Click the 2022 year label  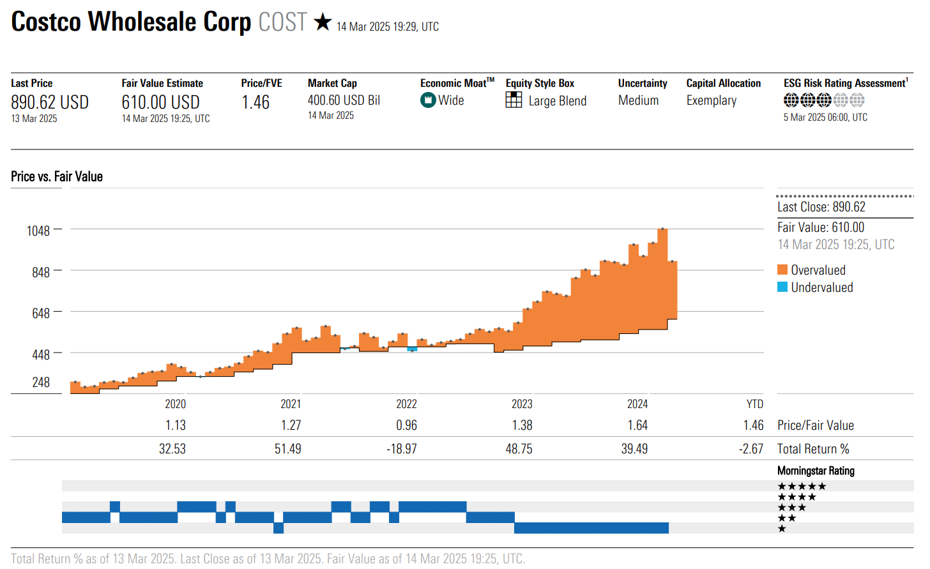click(406, 404)
